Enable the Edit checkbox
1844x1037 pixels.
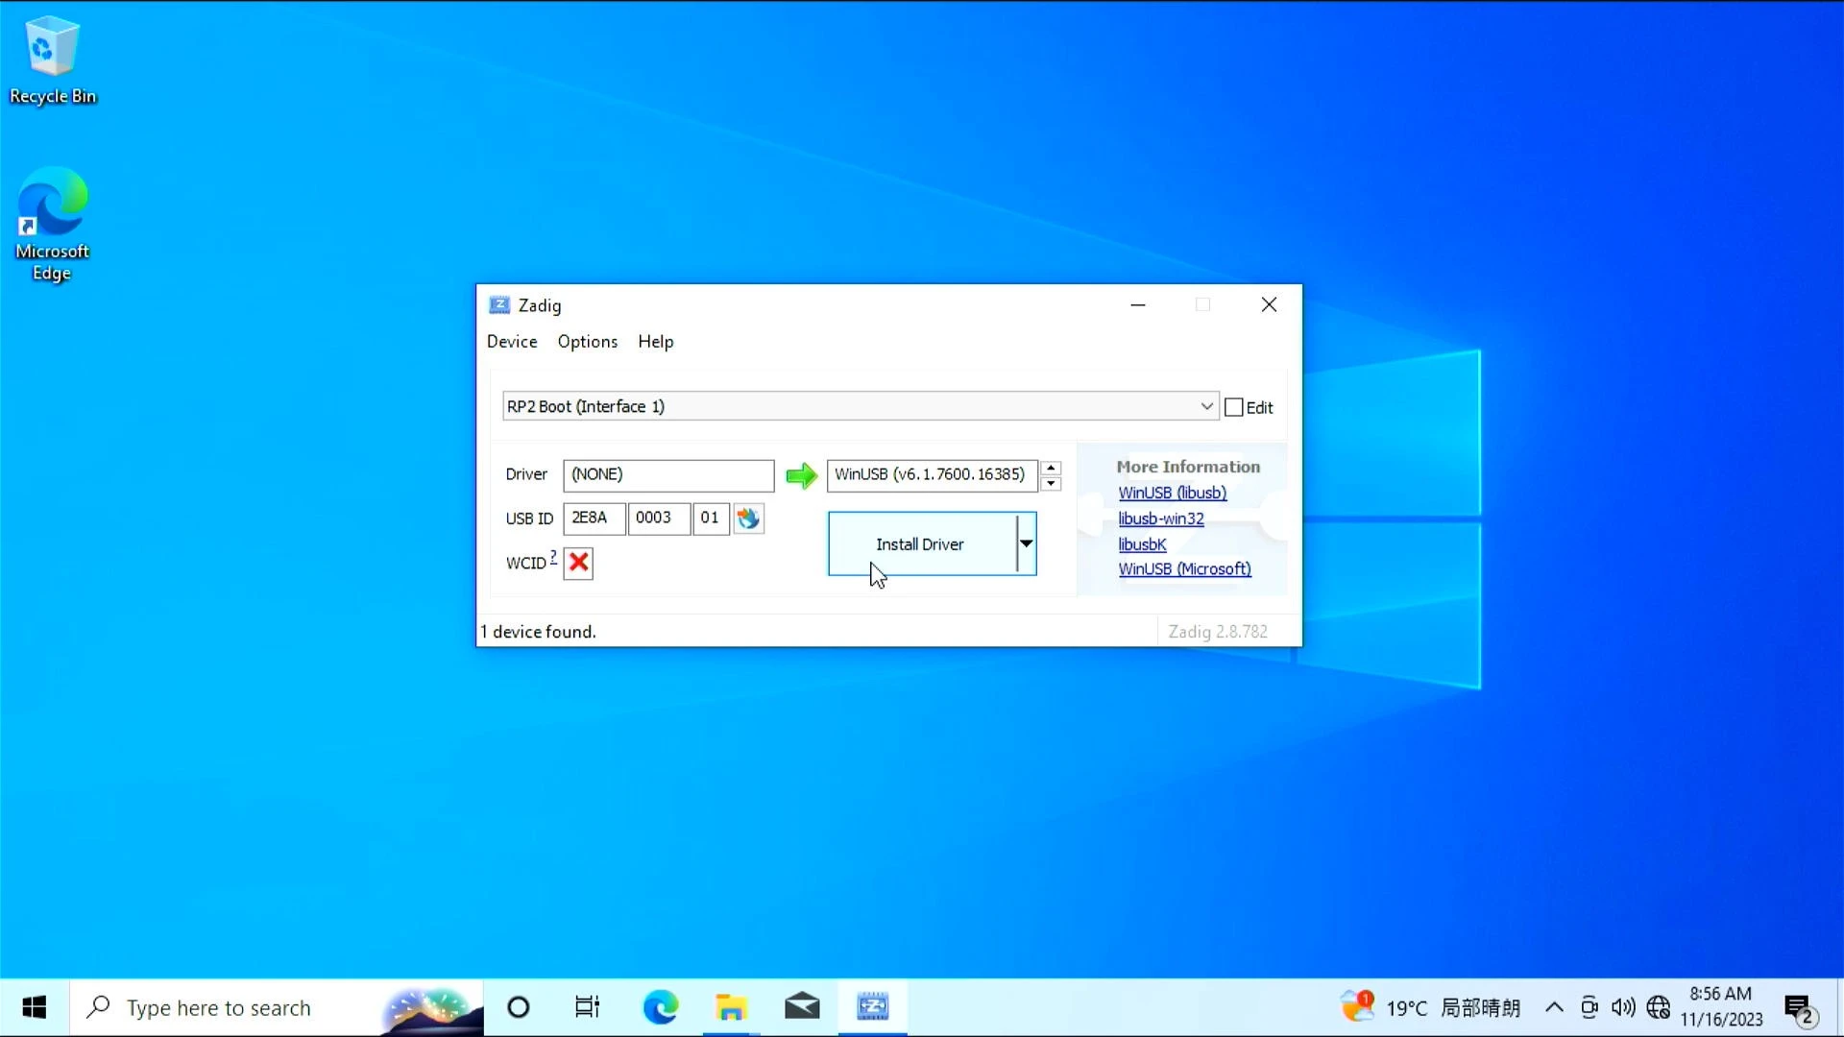tap(1234, 407)
